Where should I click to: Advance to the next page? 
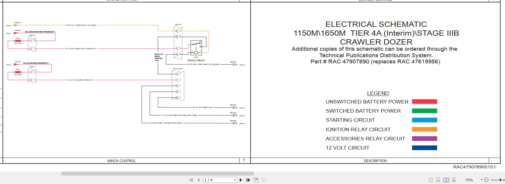click(241, 180)
